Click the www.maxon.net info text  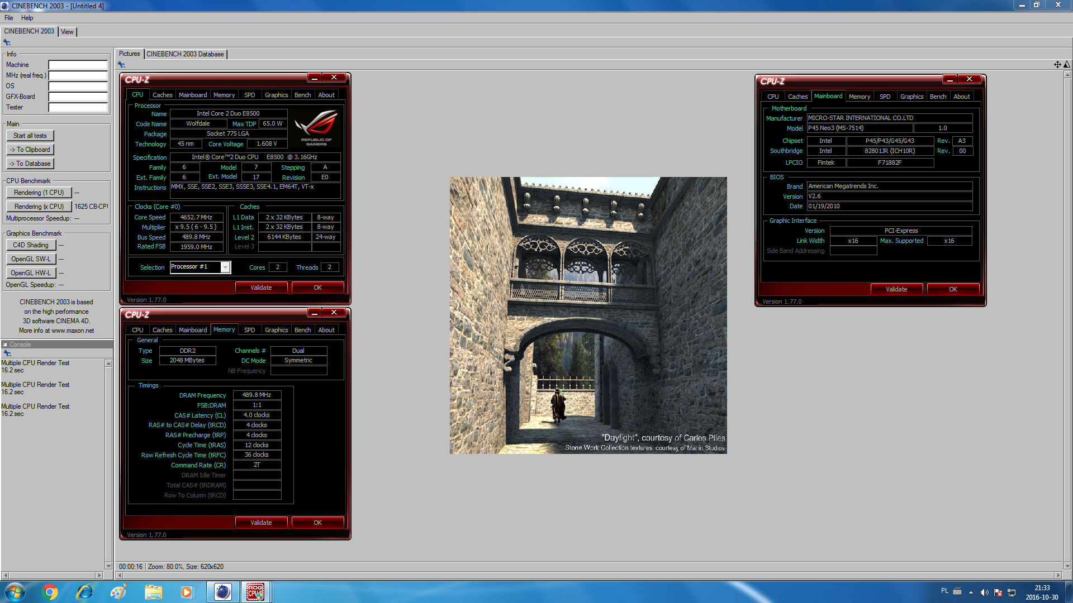coord(73,331)
